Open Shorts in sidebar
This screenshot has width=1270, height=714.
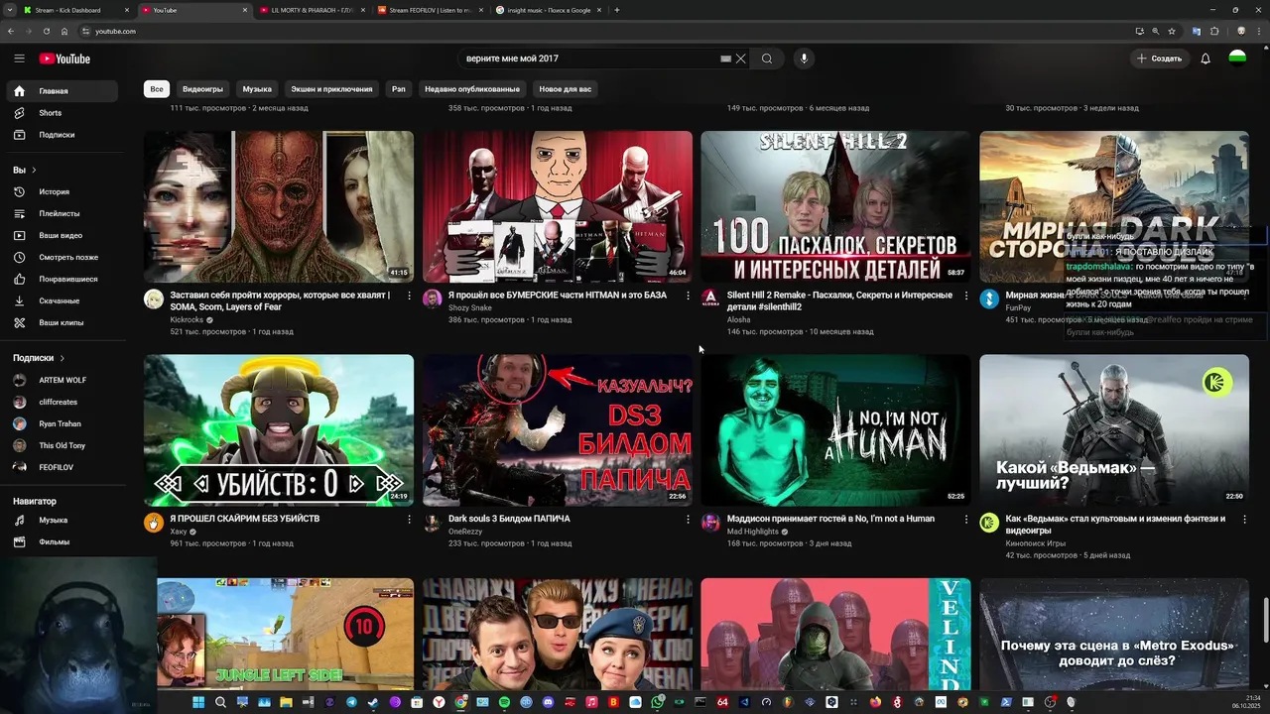tap(62, 113)
